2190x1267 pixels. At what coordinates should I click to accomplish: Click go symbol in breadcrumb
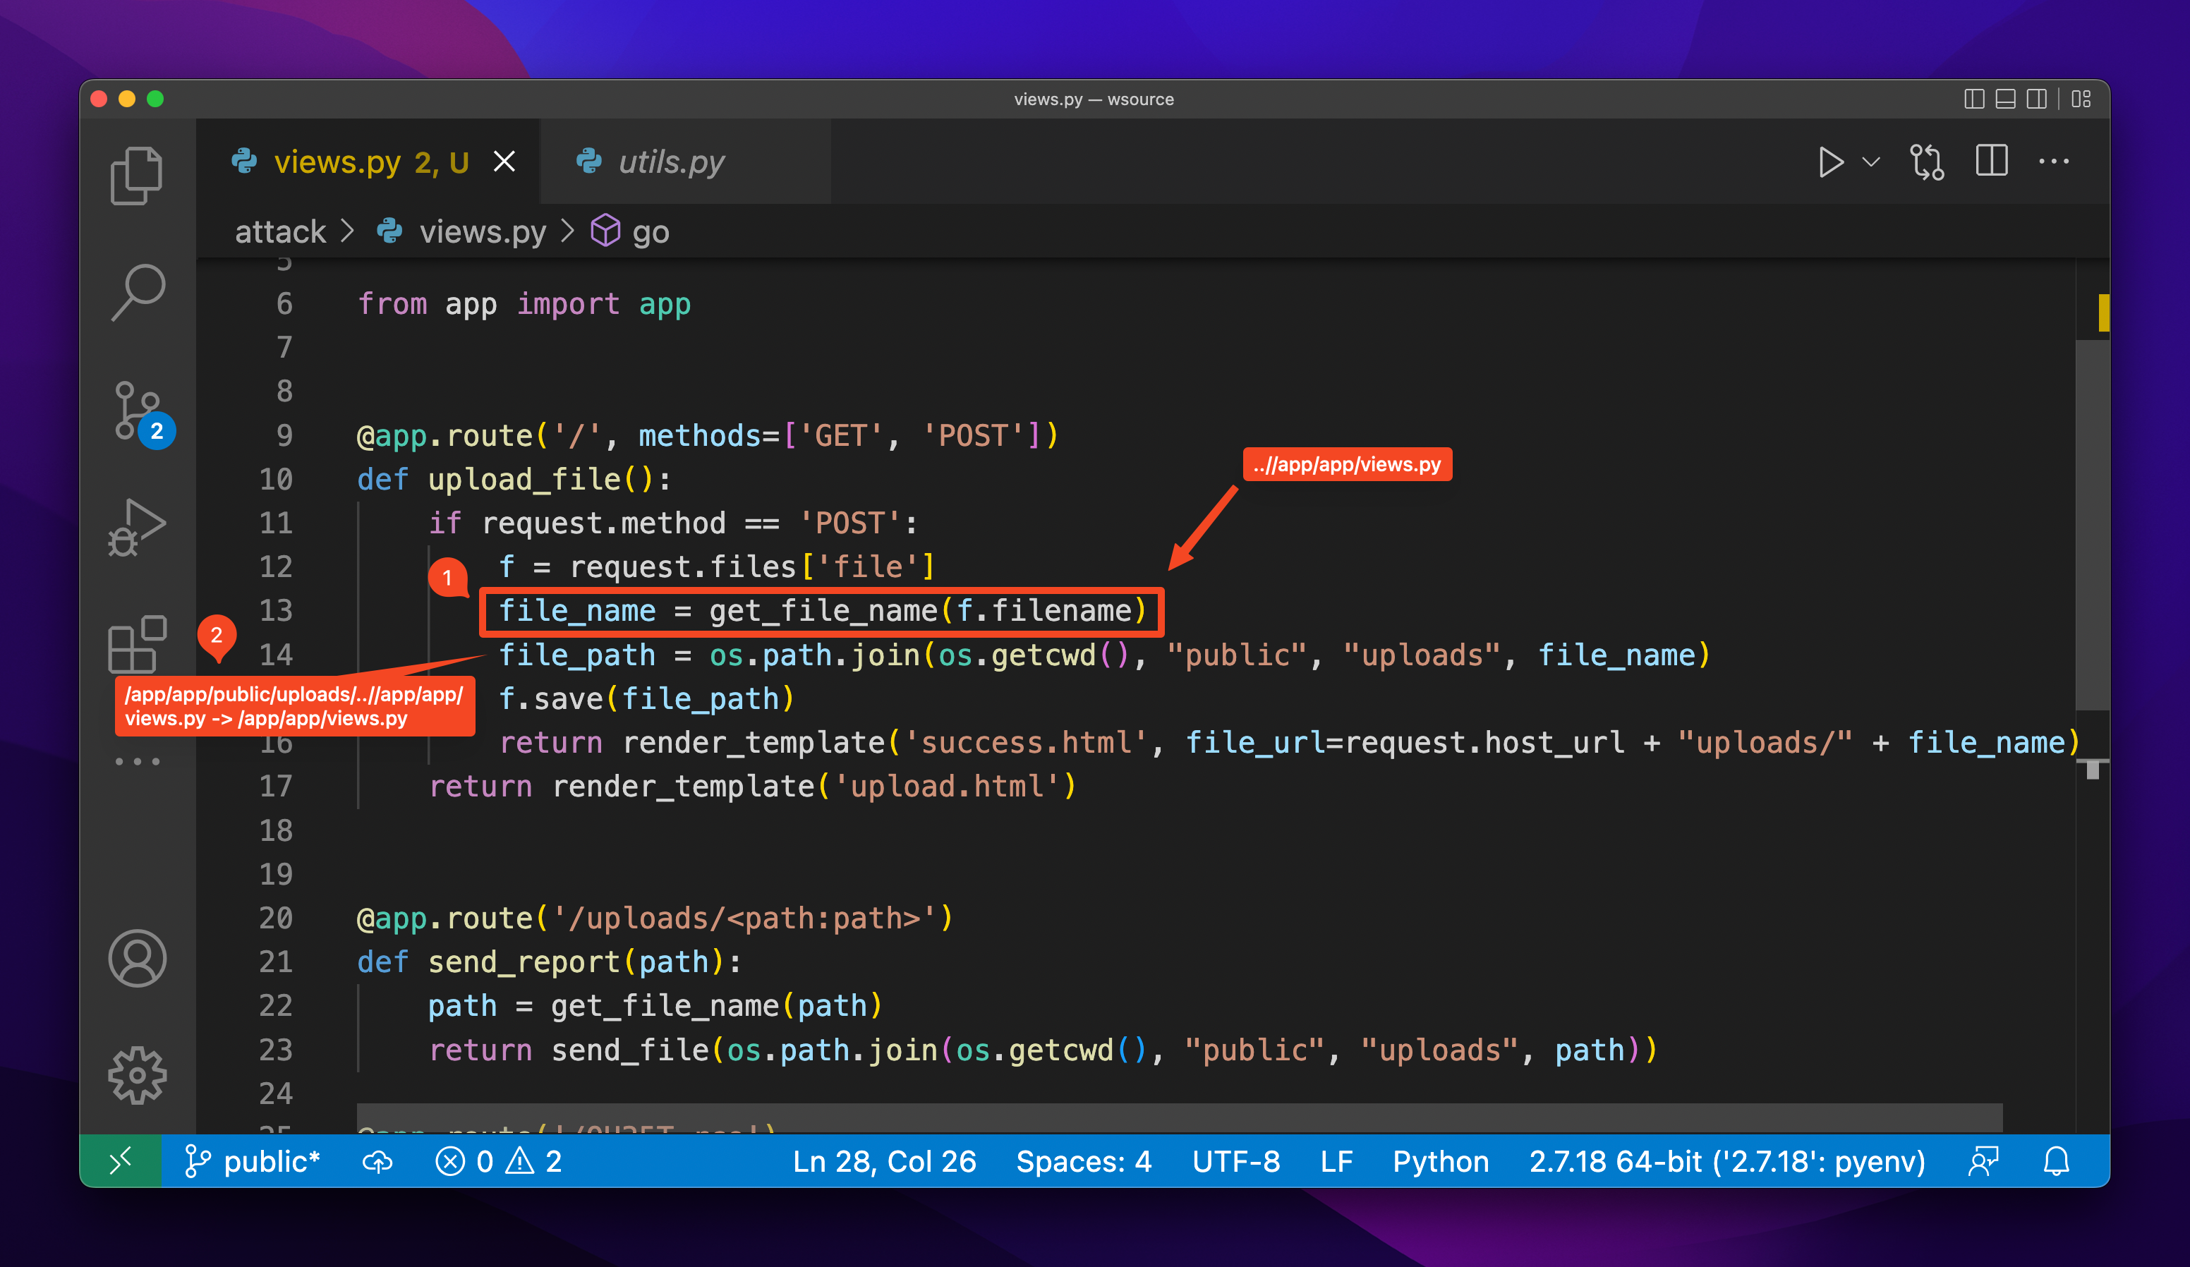point(650,233)
